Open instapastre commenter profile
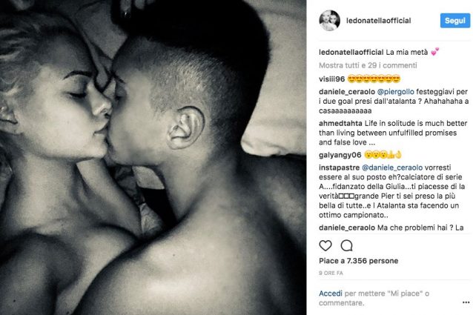The width and height of the screenshot is (473, 315). pos(339,168)
